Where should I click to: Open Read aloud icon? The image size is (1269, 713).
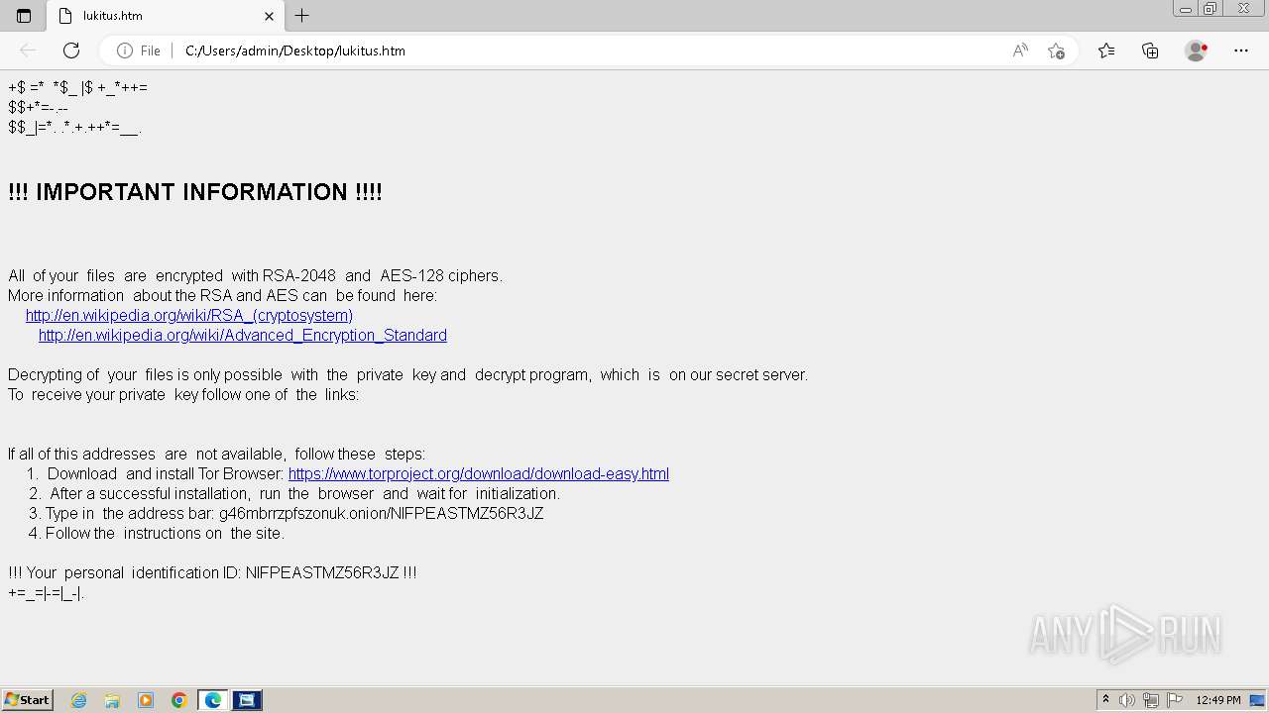pos(1020,51)
